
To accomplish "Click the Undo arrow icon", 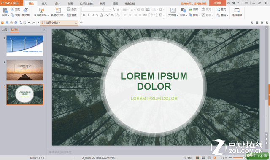I will pyautogui.click(x=29, y=23).
